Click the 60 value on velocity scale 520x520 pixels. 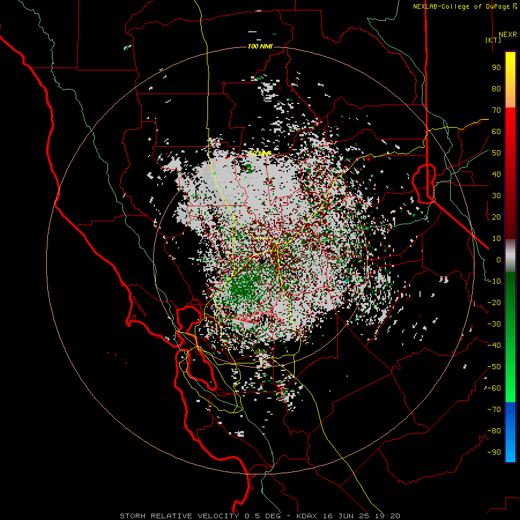point(496,132)
